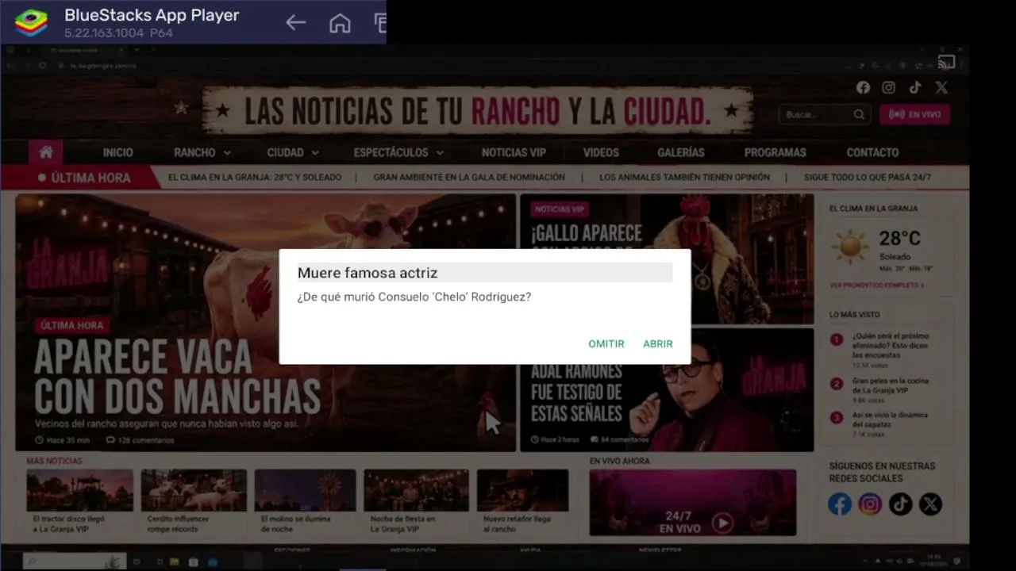Image resolution: width=1016 pixels, height=571 pixels.
Task: Click the house icon in the navigation bar
Action: click(x=46, y=152)
